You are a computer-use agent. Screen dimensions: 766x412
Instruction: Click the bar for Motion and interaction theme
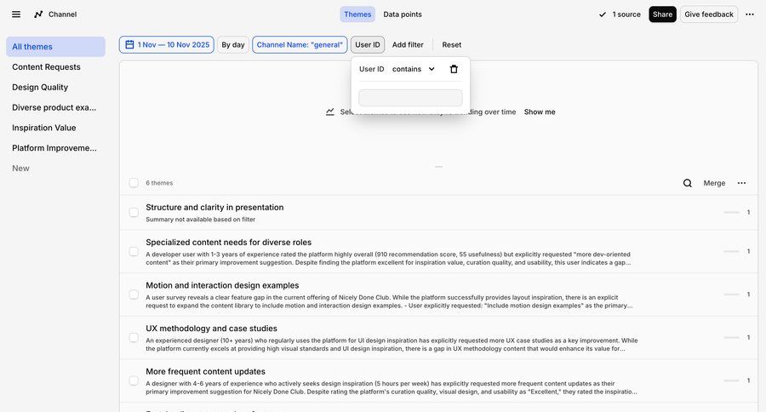731,295
